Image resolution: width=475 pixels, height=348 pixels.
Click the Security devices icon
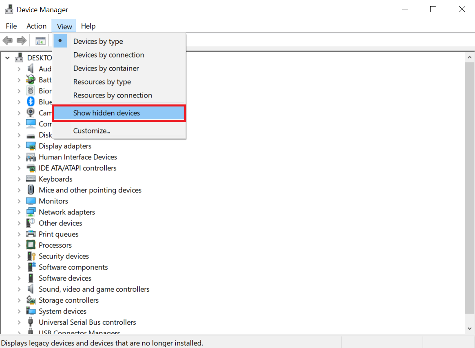point(31,256)
